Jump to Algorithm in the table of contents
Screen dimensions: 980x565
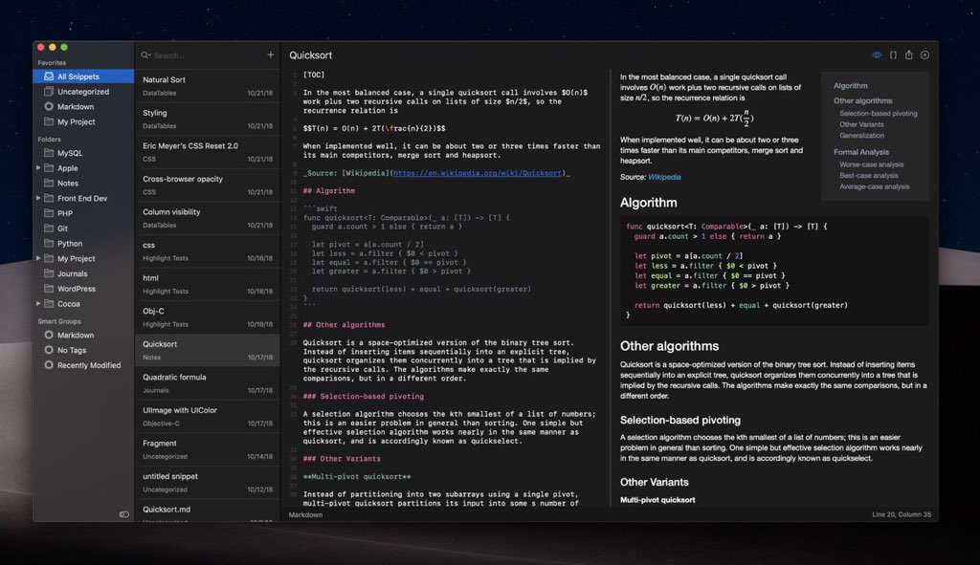coord(850,85)
